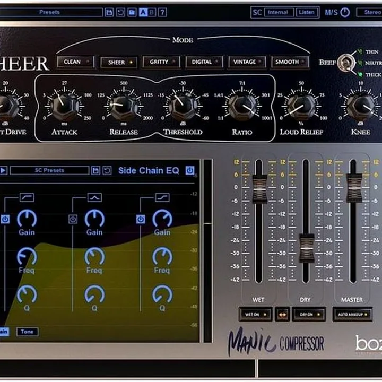Toggle the Side Chain EQ power button
Viewport: 382px width, 382px height.
pos(190,170)
